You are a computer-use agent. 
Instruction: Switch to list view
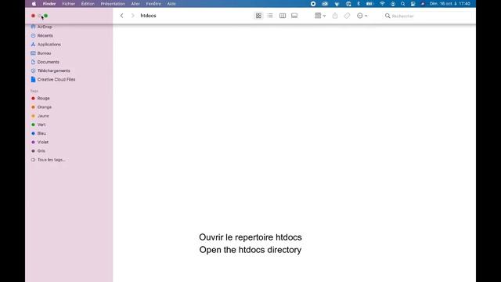[x=270, y=16]
